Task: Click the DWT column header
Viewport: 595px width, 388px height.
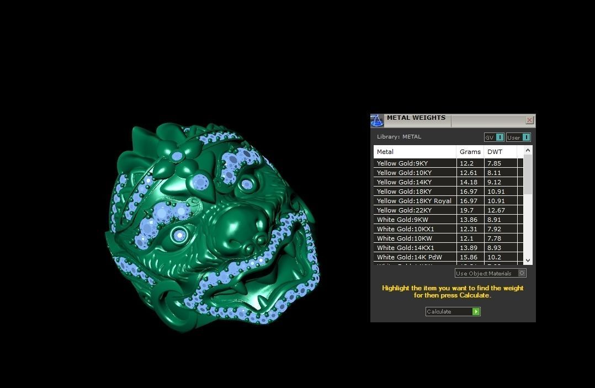Action: coord(500,152)
